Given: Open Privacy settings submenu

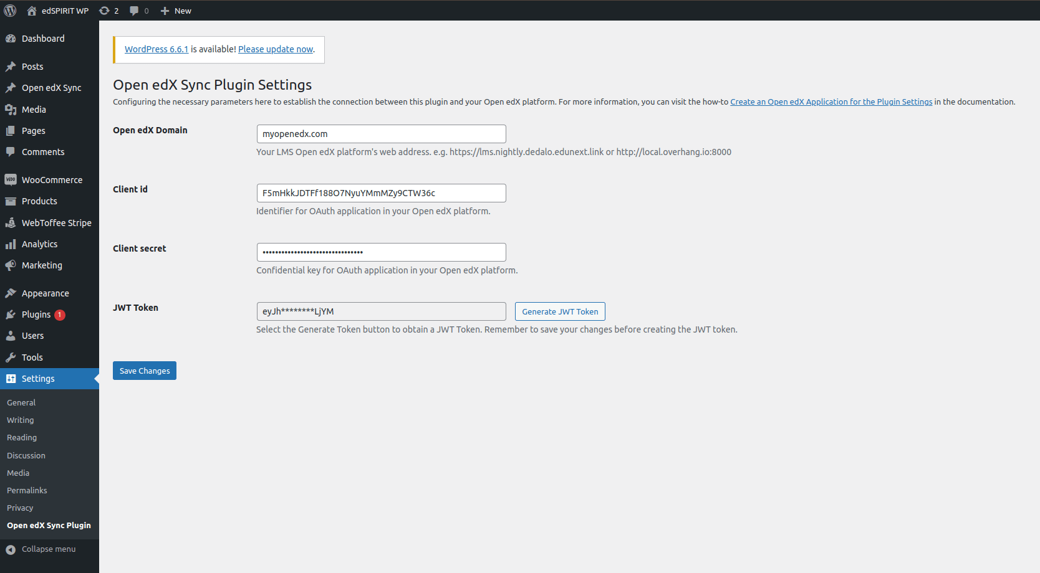Looking at the screenshot, I should (x=20, y=508).
